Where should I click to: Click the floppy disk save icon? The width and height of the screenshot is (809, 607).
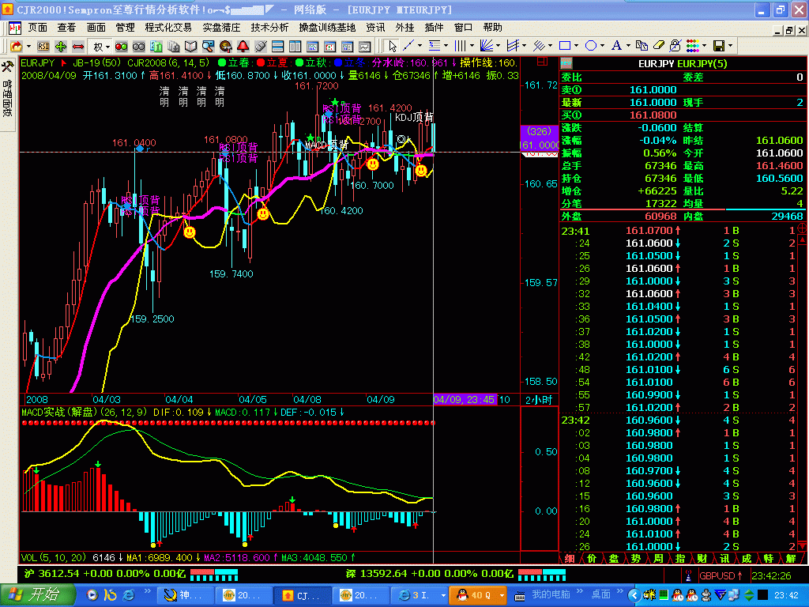pos(719,47)
